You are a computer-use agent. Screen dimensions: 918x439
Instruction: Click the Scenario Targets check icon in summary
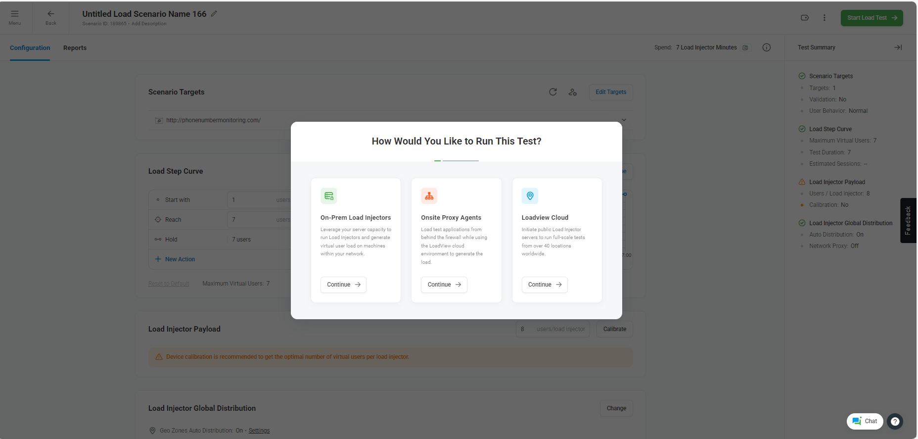click(802, 76)
